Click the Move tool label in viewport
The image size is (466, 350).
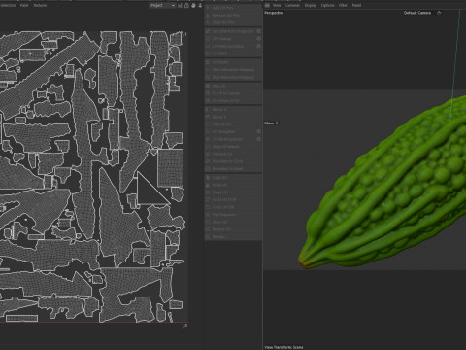271,123
